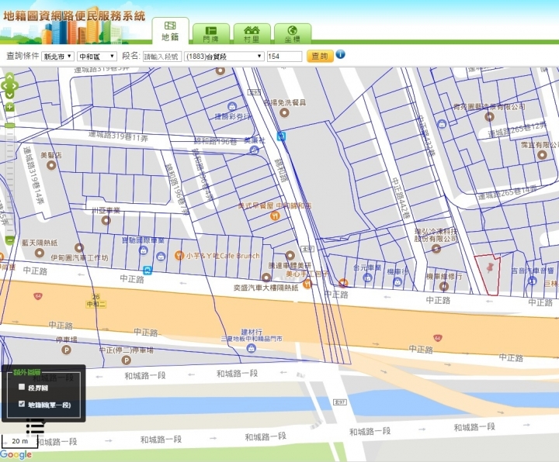Open the layer list icon
The height and width of the screenshot is (462, 559).
[x=34, y=425]
